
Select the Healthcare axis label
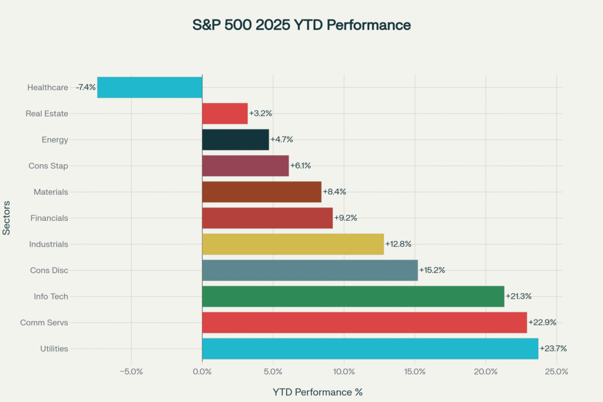point(48,88)
